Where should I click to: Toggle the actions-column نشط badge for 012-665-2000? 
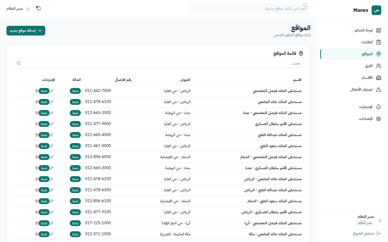click(x=44, y=113)
